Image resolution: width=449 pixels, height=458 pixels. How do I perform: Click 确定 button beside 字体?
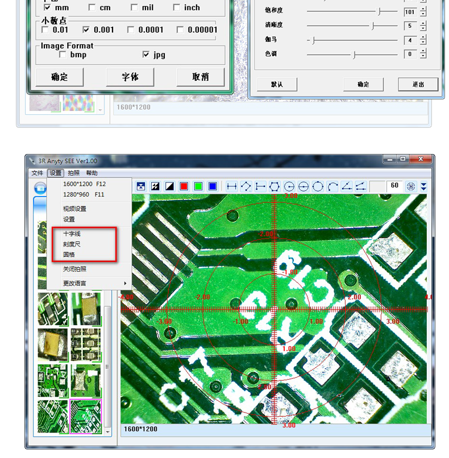(x=60, y=77)
